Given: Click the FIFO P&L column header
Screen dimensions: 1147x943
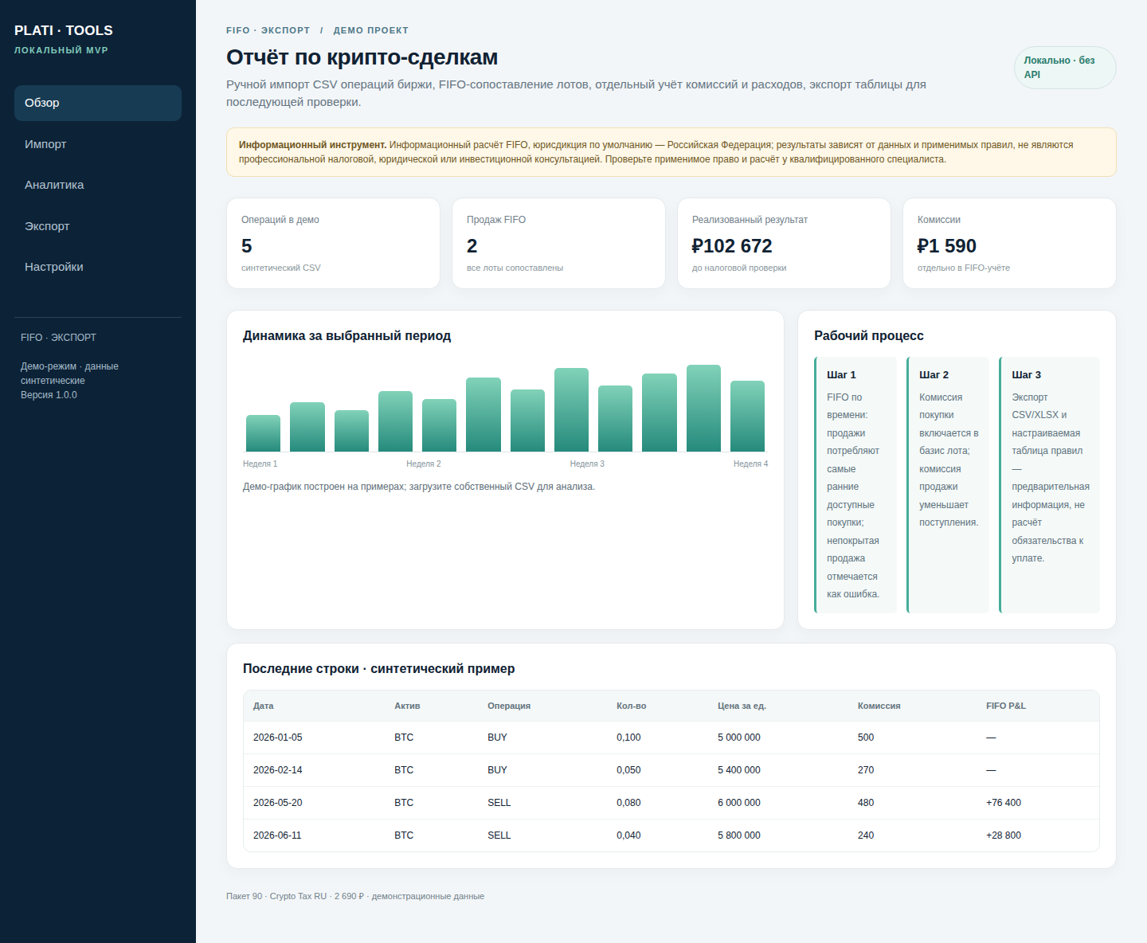Looking at the screenshot, I should (x=1006, y=706).
